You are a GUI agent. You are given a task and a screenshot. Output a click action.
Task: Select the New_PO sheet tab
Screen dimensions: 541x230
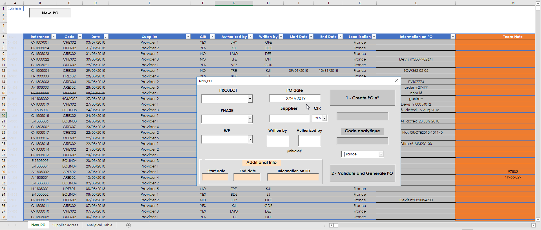[38, 225]
